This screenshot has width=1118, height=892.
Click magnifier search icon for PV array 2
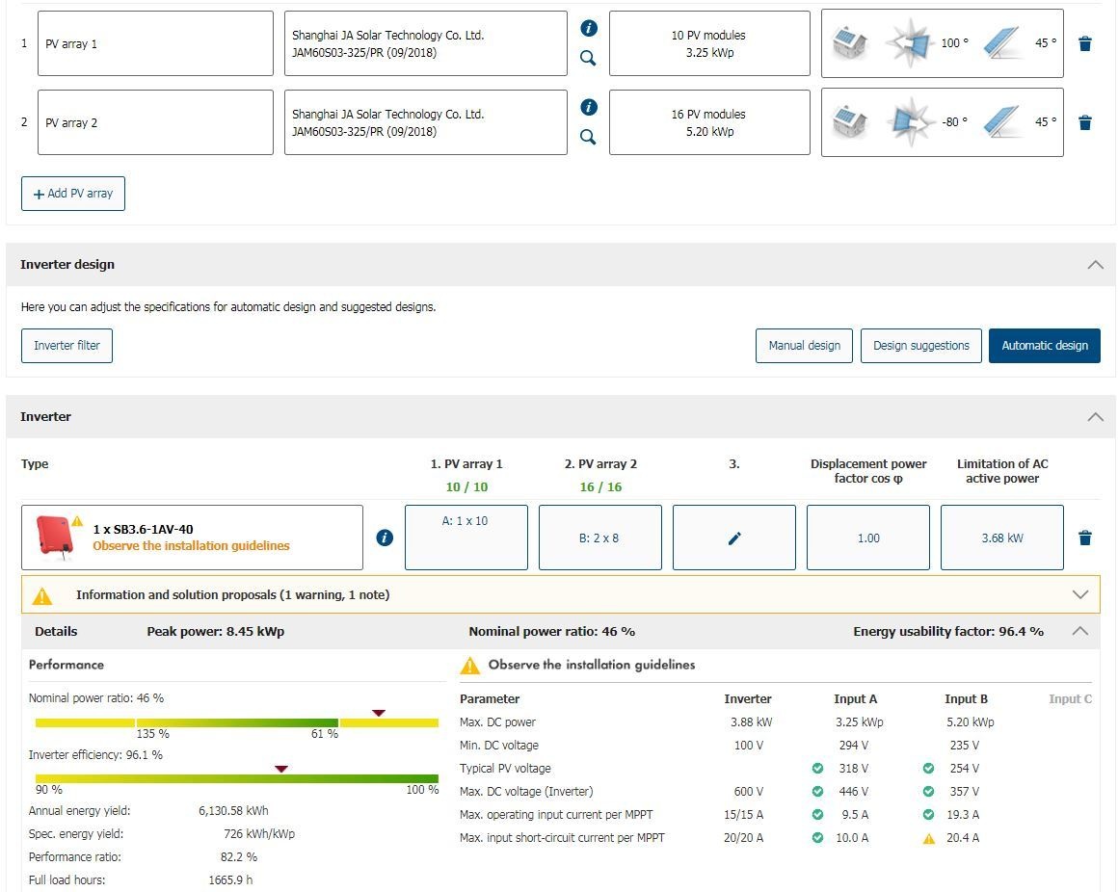(x=588, y=137)
